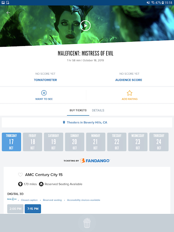174x232 pixels.
Task: Tap the 15:18 clock
Action: click(x=168, y=3)
